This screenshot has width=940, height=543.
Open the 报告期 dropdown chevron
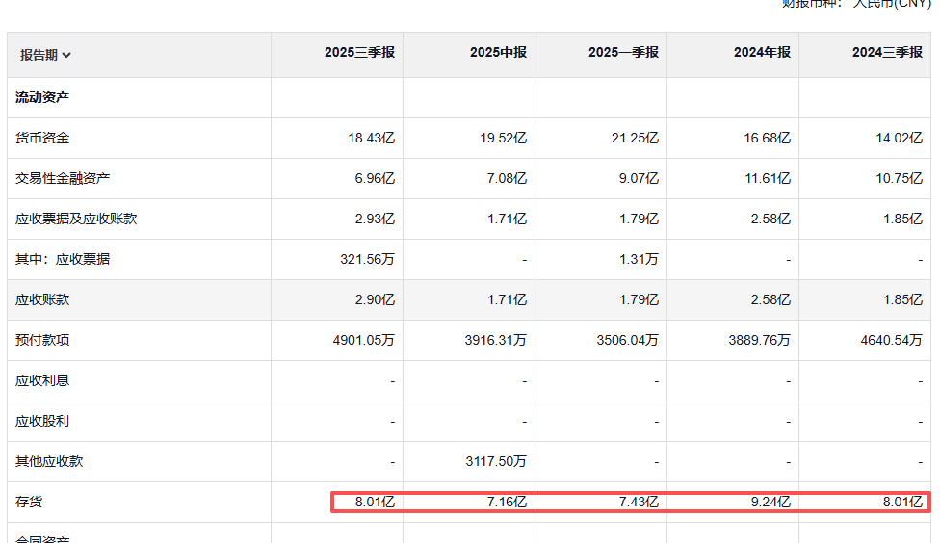[x=66, y=56]
